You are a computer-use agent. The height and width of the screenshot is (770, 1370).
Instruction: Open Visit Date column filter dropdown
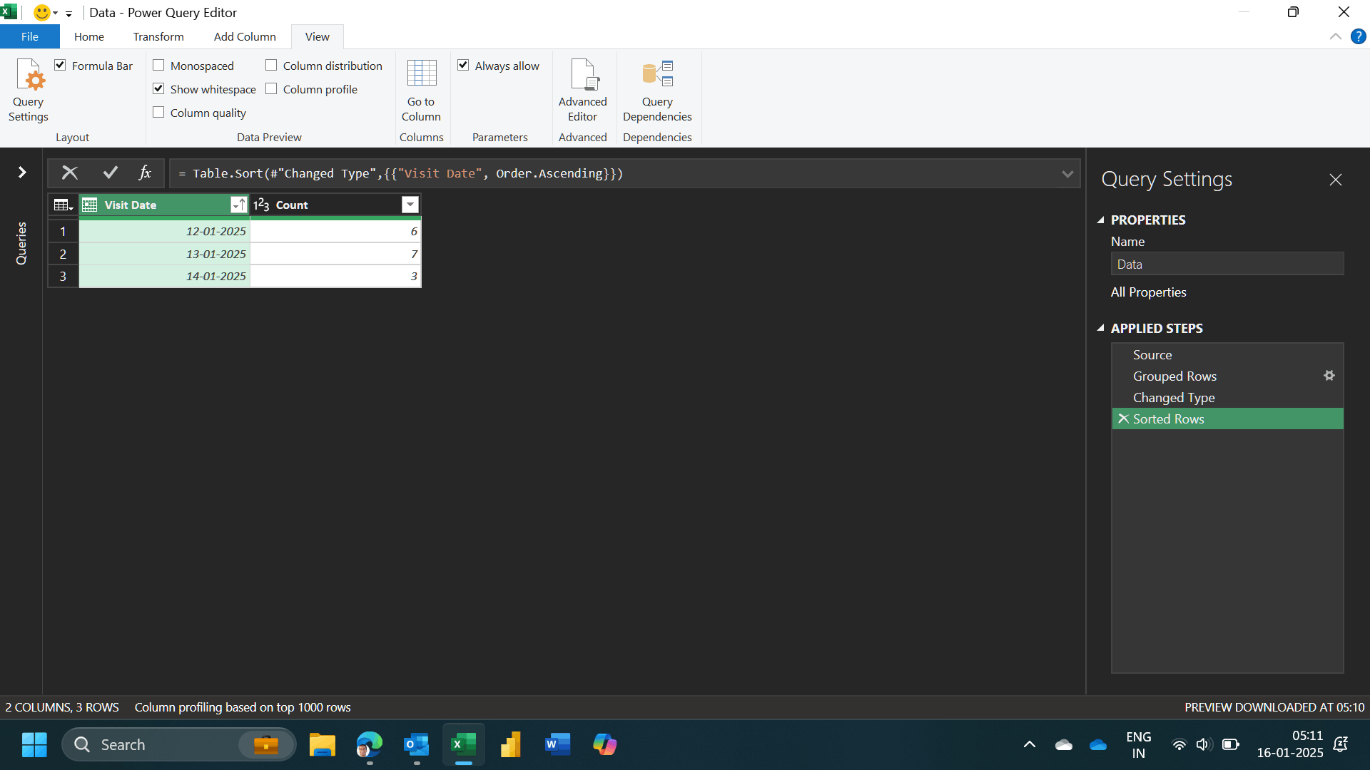coord(239,205)
